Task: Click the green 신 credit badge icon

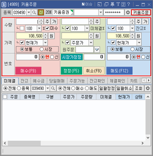Action: 41,12
